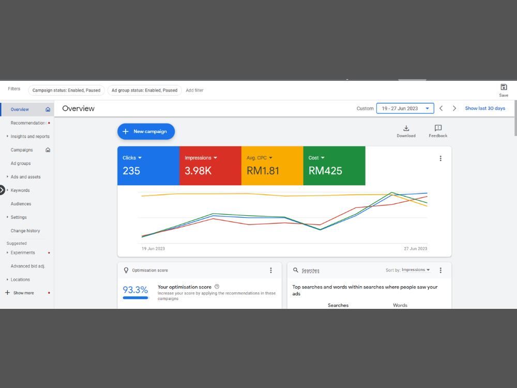Screen dimensions: 517x388
Task: Click the Words column header
Action: tap(400, 305)
